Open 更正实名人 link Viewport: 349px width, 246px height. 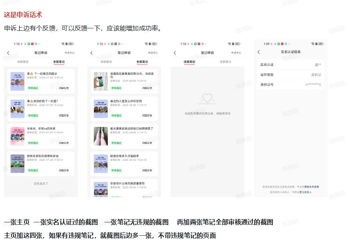tap(306, 192)
